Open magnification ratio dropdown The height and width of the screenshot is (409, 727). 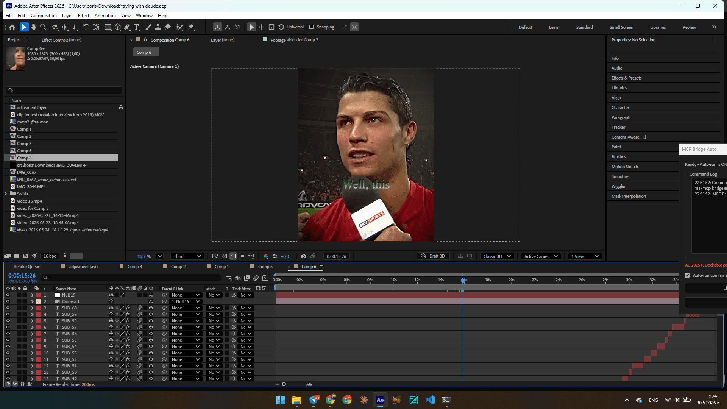(160, 256)
